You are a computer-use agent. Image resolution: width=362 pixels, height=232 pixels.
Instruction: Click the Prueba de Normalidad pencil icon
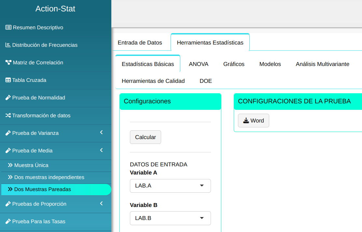point(8,98)
